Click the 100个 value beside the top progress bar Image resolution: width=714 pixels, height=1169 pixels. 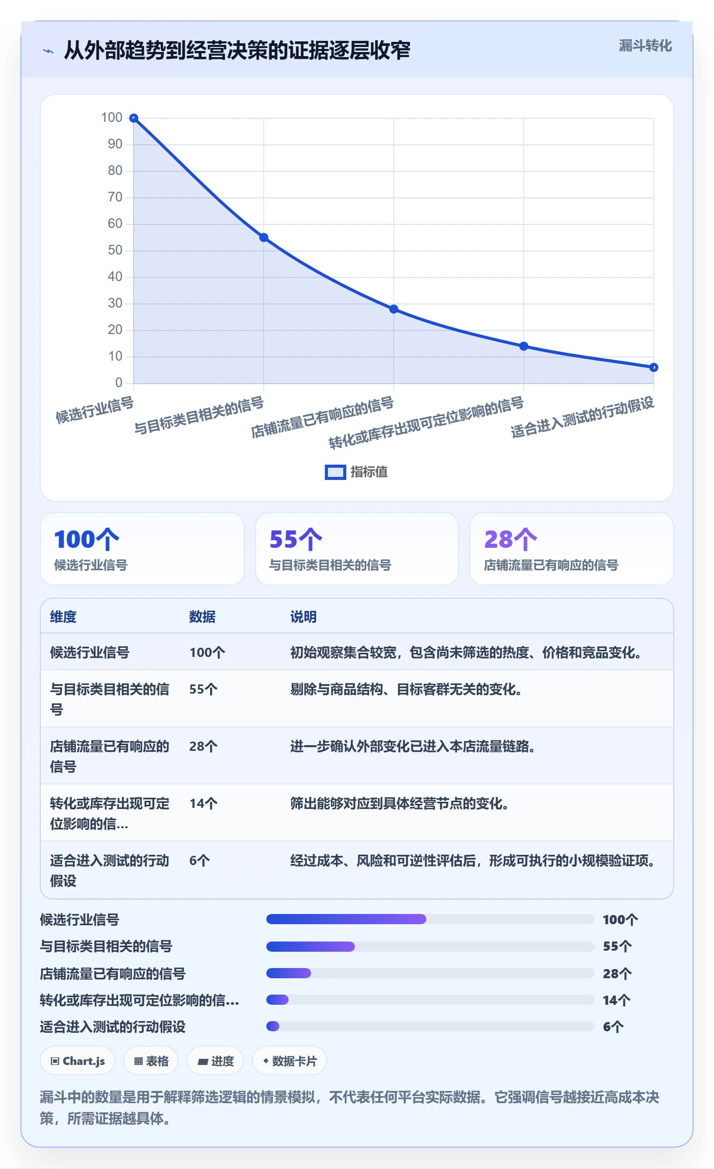point(620,920)
